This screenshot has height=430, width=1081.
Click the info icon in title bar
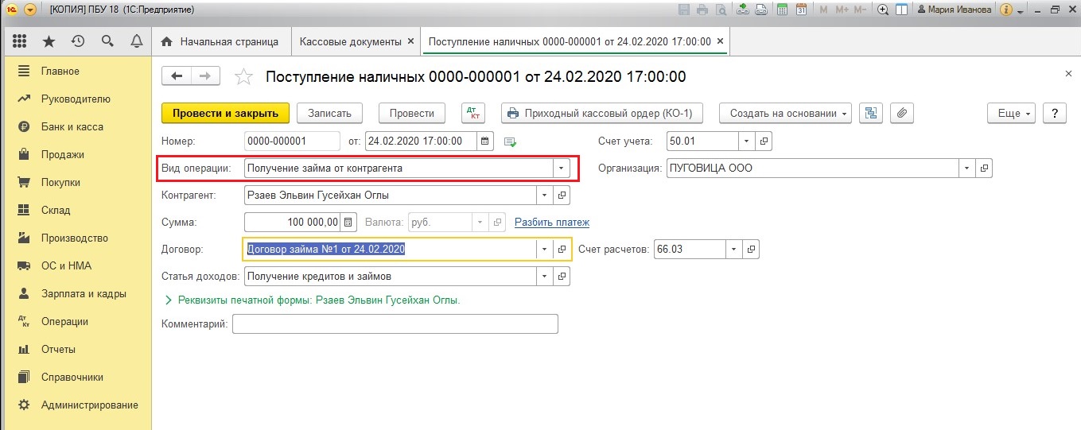pos(1005,10)
